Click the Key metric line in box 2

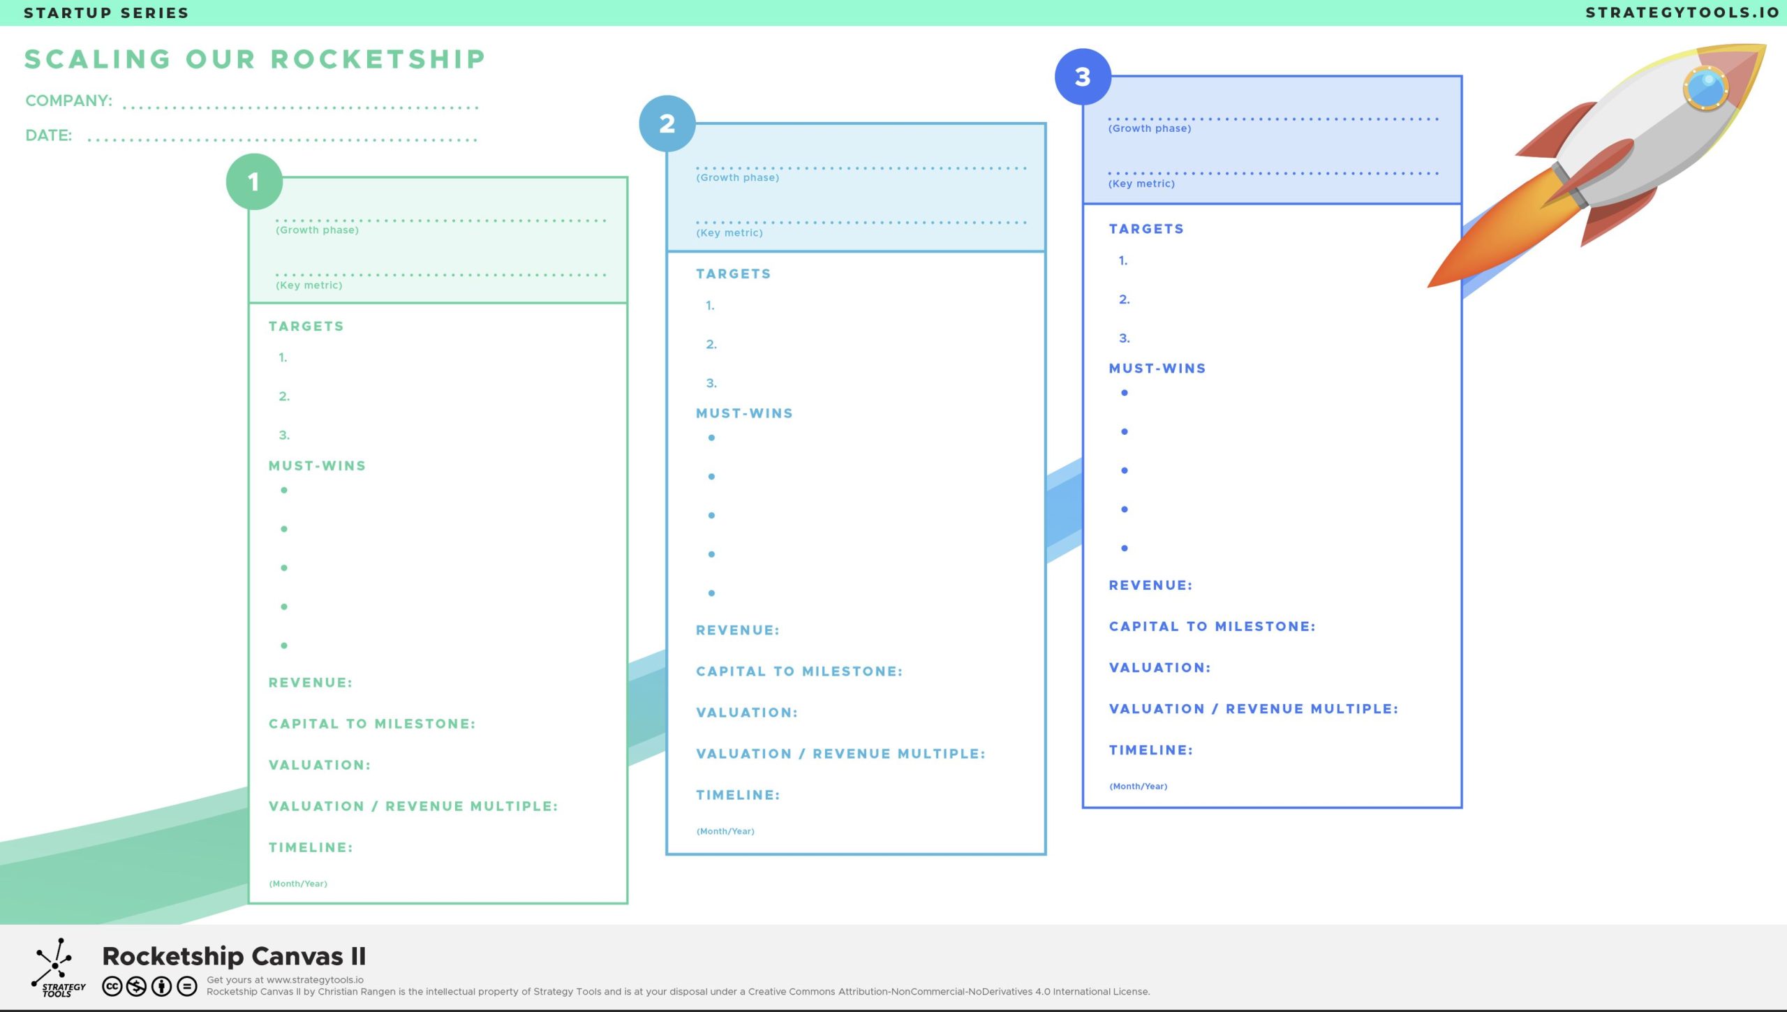[x=861, y=222]
